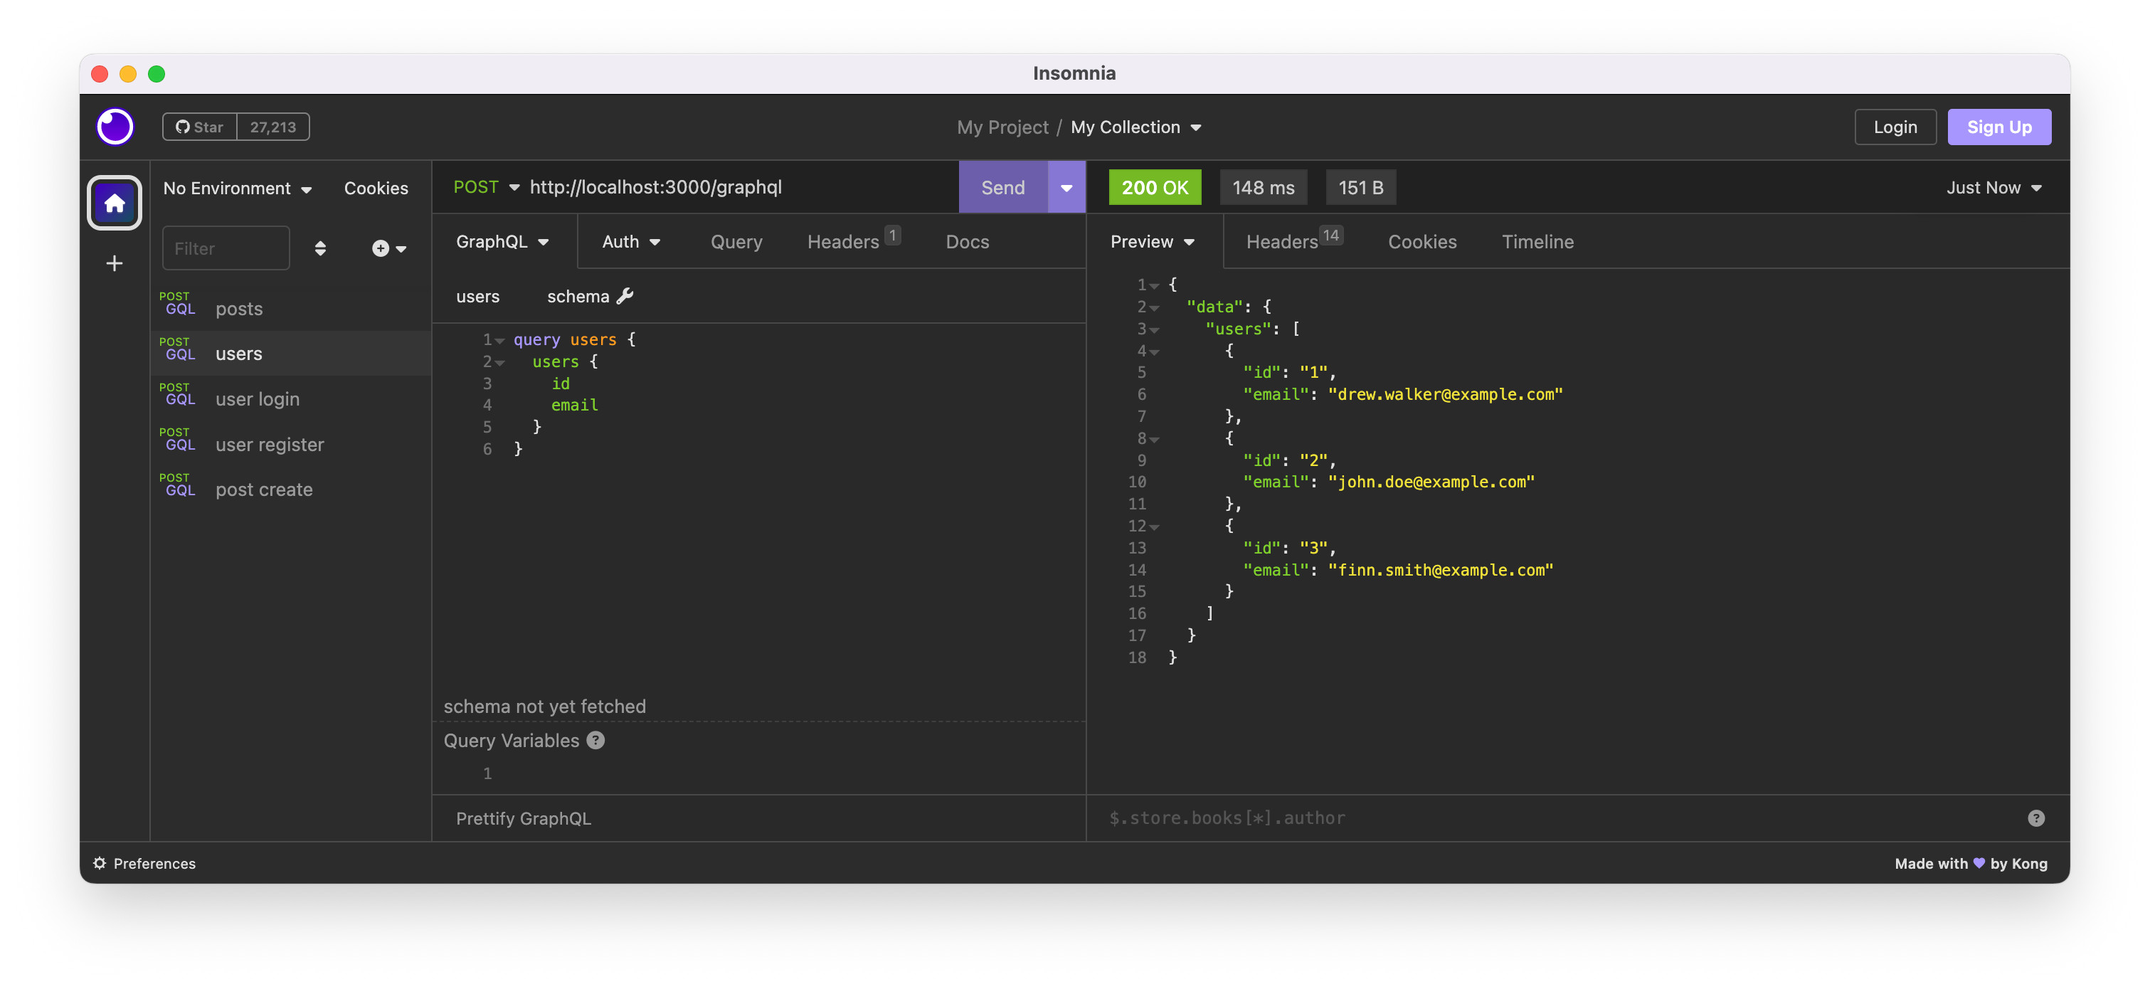Select the post create request
The width and height of the screenshot is (2150, 989).
(x=290, y=489)
